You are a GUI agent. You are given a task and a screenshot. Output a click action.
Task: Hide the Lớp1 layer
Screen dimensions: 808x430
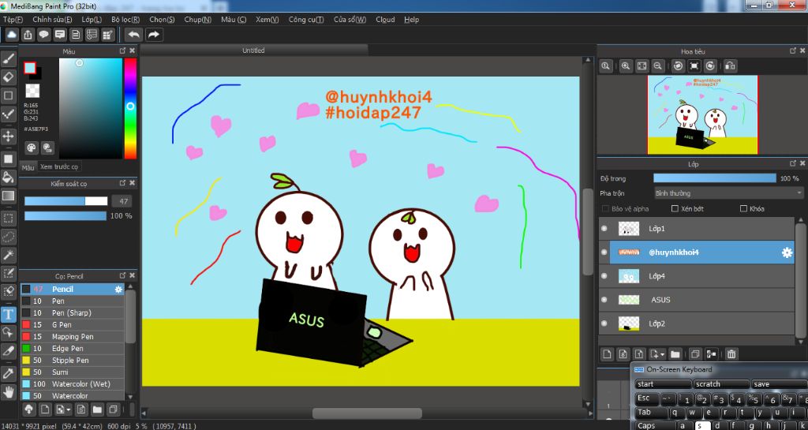tap(604, 228)
